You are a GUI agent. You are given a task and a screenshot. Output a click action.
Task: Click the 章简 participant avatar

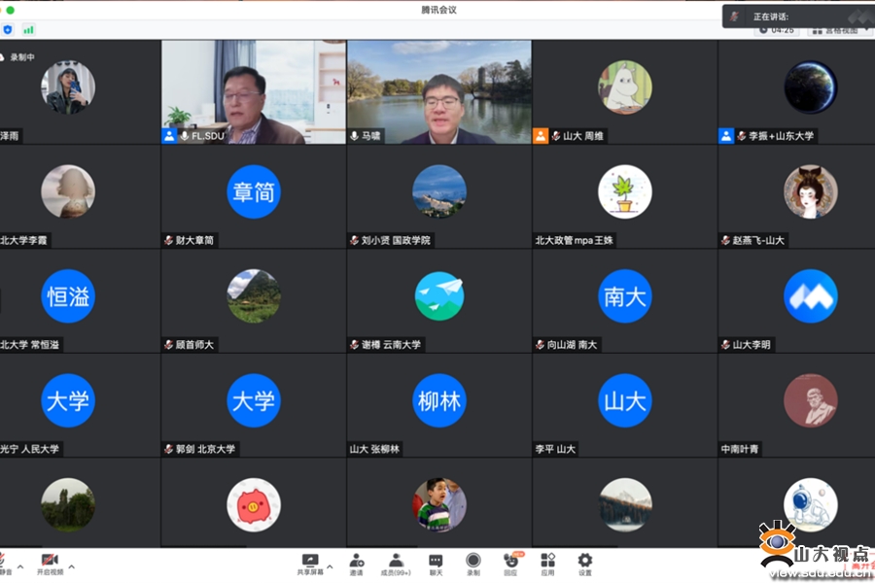coord(253,191)
